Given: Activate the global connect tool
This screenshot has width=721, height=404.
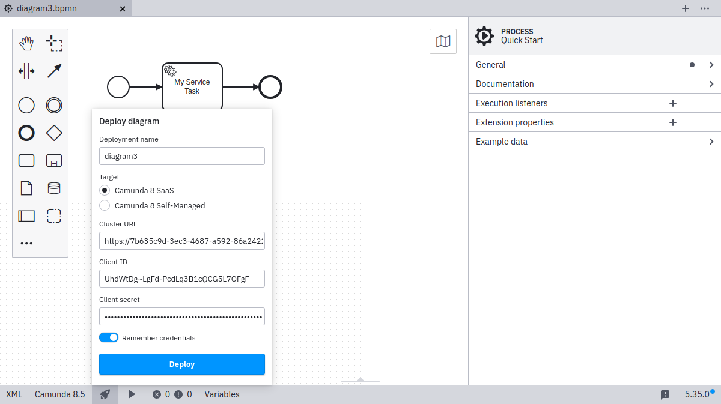Looking at the screenshot, I should click(x=54, y=70).
